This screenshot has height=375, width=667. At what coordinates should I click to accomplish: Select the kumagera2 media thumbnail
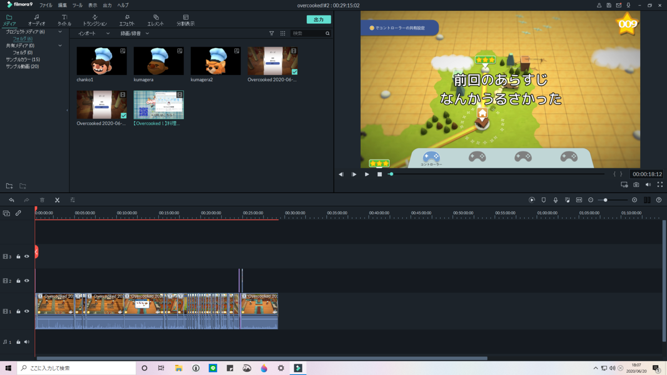[x=216, y=61]
